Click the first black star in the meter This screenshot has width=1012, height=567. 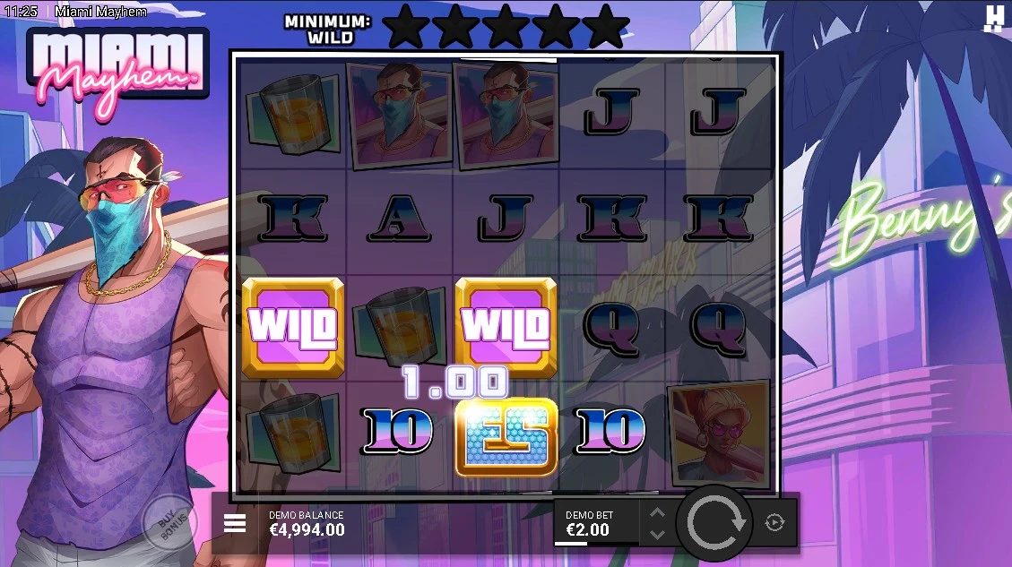(x=406, y=27)
